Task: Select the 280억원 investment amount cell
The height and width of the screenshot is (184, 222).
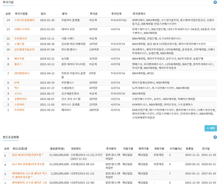Action: point(94,110)
